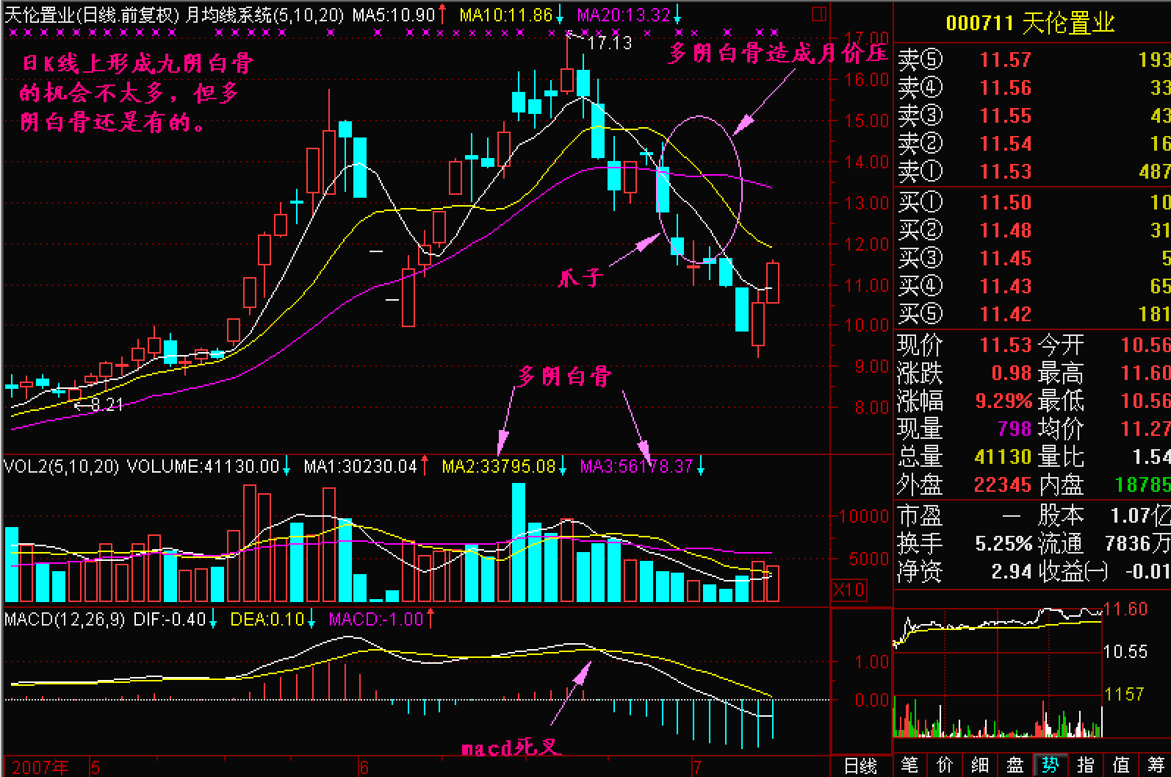Select the 笔 tab at bottom

(x=909, y=765)
